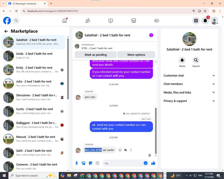The width and height of the screenshot is (224, 179).
Task: Open the Manuel conversation in the list
Action: click(x=34, y=139)
